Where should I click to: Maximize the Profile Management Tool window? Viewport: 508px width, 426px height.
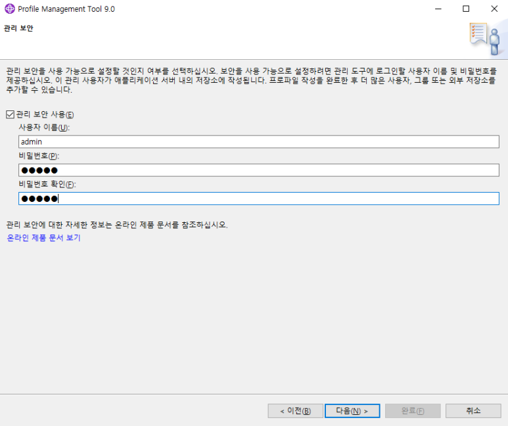[x=466, y=9]
